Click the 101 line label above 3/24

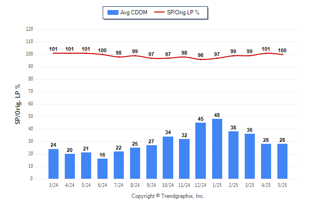(53, 49)
